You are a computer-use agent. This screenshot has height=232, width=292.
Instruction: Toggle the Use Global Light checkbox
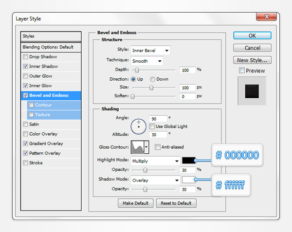(152, 126)
